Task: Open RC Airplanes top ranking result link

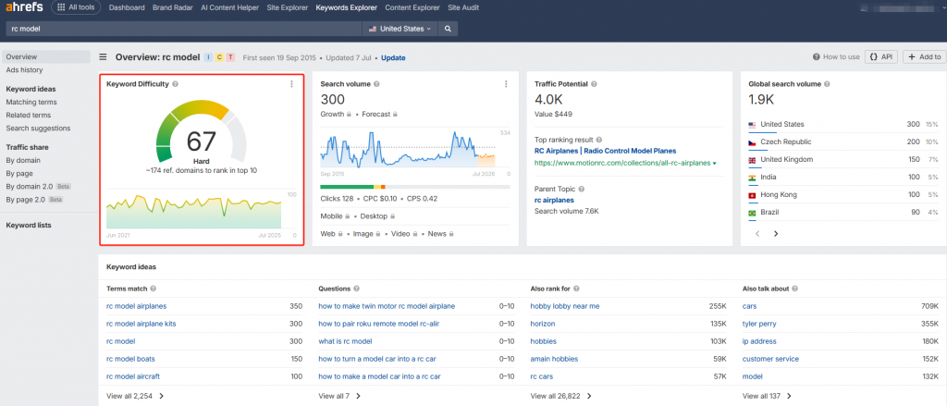Action: 605,151
